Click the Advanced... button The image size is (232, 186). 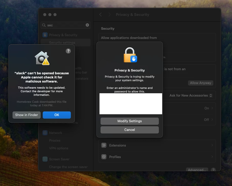tap(197, 170)
